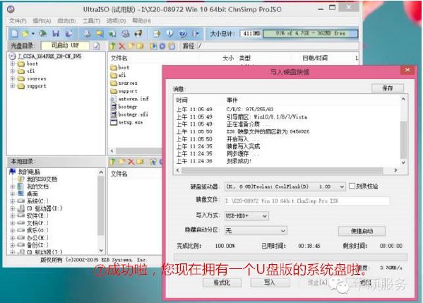Click the Make CD image toolbar icon
The image size is (423, 303).
click(x=87, y=33)
